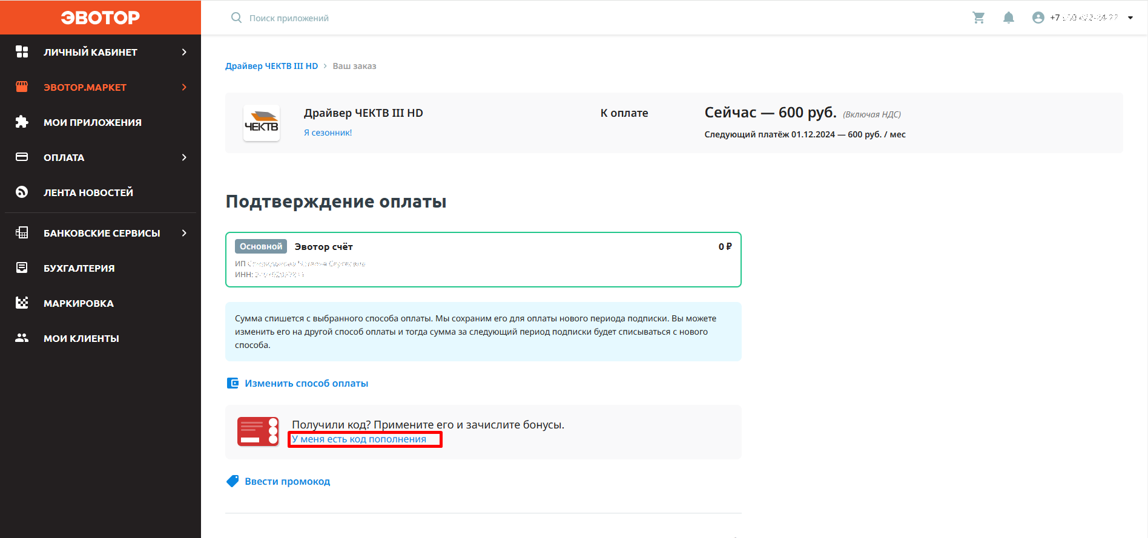The image size is (1148, 538).
Task: Click the Лента новостей feed icon
Action: [22, 192]
